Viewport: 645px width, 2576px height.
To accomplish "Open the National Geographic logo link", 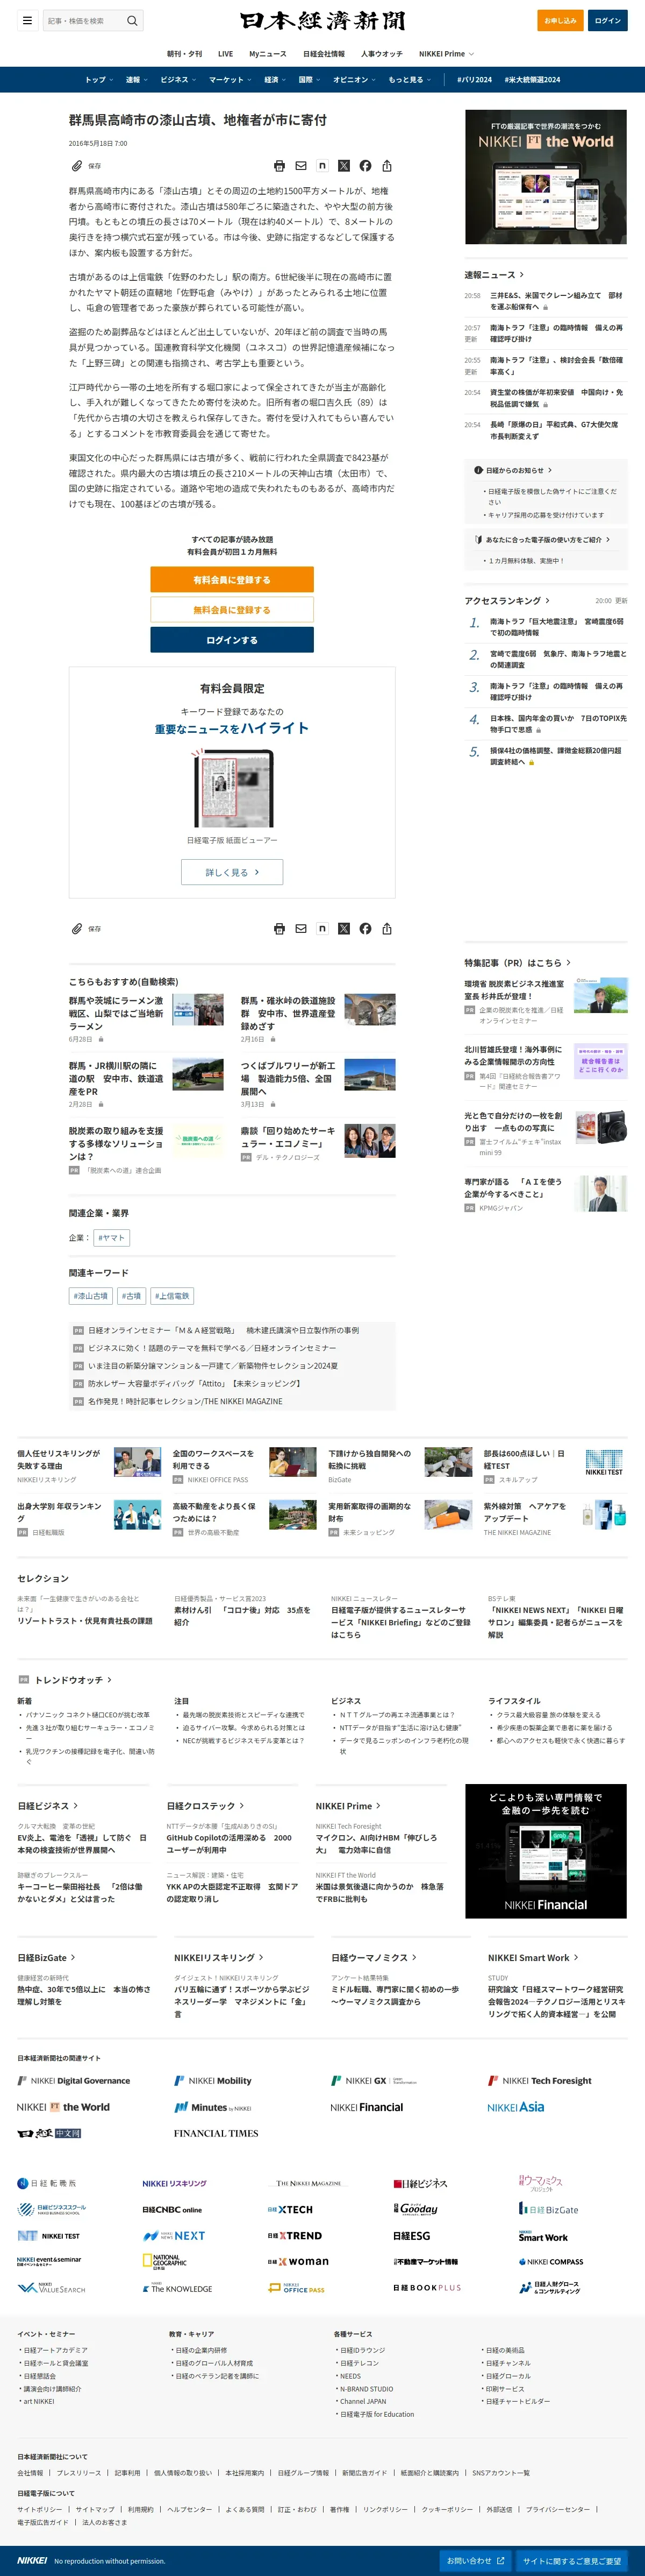I will (x=165, y=2261).
